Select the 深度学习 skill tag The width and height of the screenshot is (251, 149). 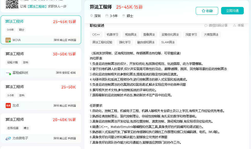point(191,34)
